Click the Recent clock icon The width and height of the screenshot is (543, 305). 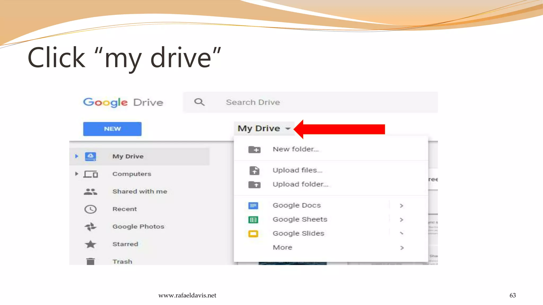tap(90, 209)
